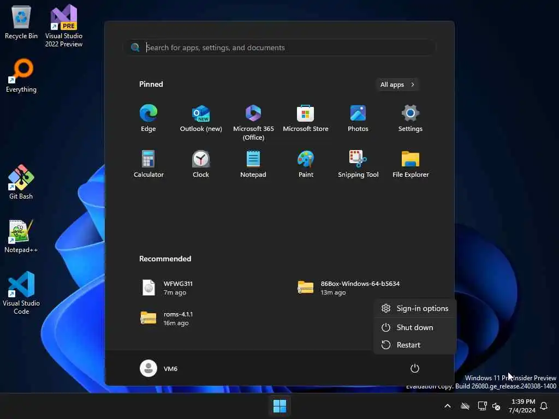Open Microsoft 365 (Office) app
This screenshot has width=559, height=419.
[253, 123]
